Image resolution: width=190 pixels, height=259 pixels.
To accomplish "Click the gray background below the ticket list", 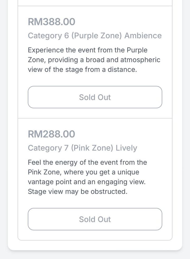I will tap(95, 255).
